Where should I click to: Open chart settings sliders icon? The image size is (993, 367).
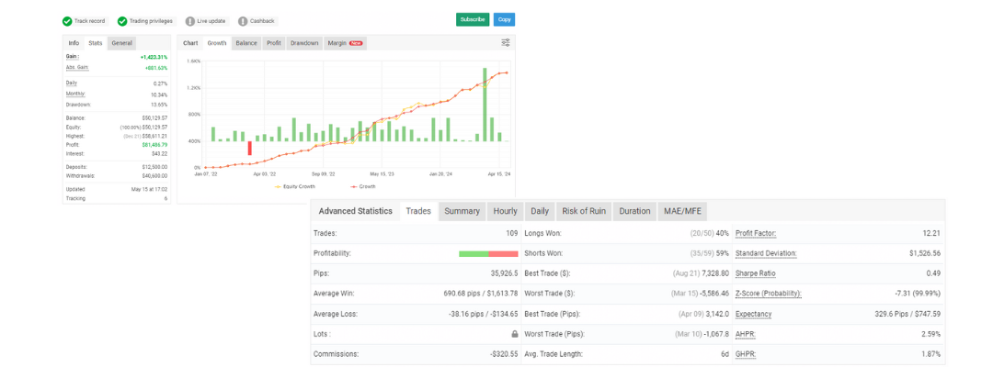(x=506, y=42)
